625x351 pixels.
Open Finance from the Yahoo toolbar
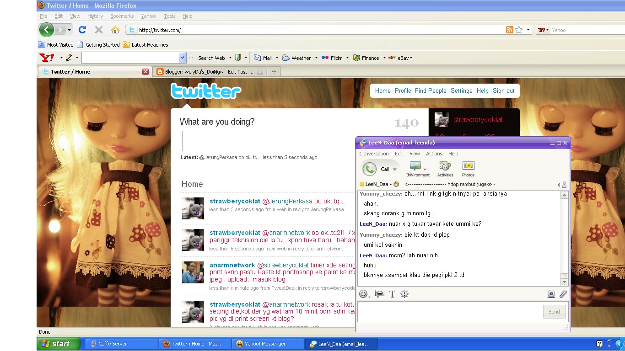(366, 58)
